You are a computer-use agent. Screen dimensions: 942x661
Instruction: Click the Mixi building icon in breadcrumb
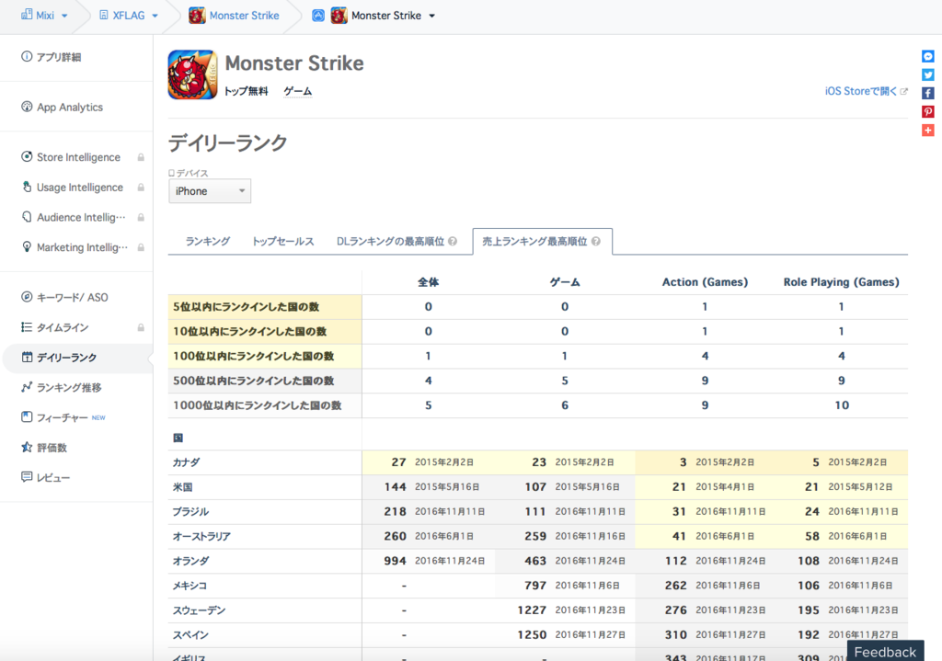click(x=27, y=15)
